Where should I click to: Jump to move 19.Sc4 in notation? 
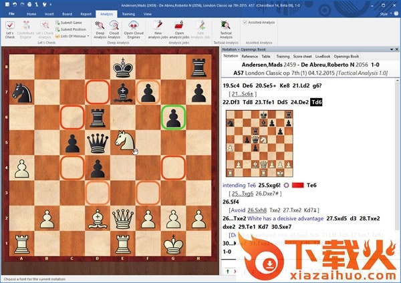(x=231, y=85)
